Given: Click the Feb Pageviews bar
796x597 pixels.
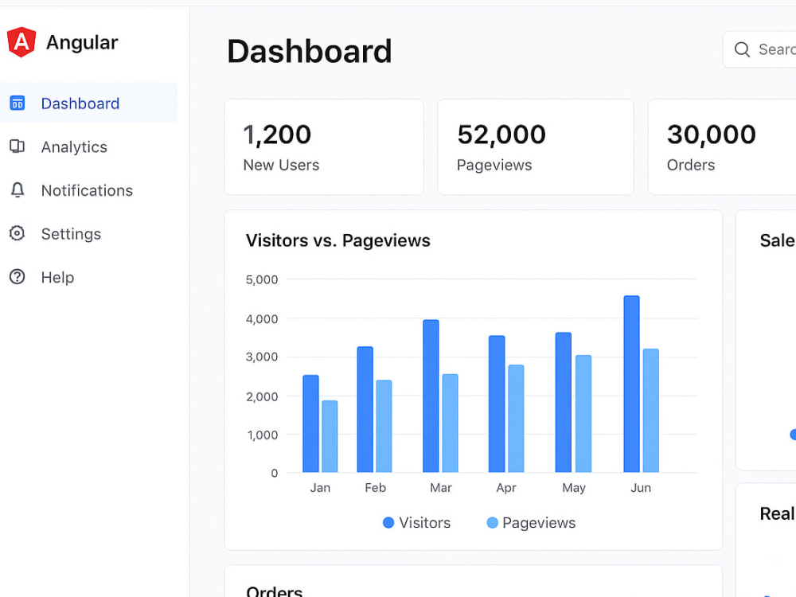Looking at the screenshot, I should 384,426.
